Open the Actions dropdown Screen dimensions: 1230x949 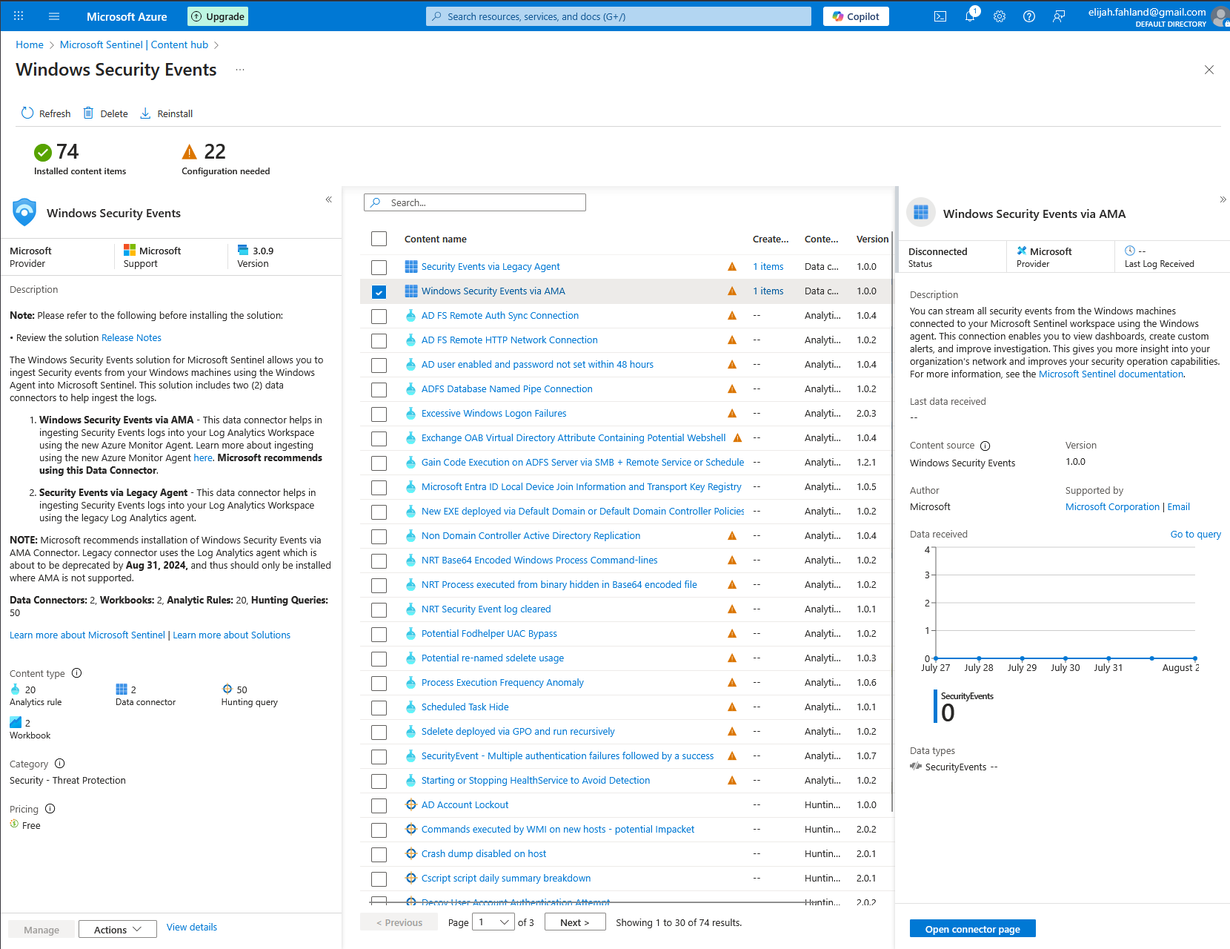pos(118,929)
